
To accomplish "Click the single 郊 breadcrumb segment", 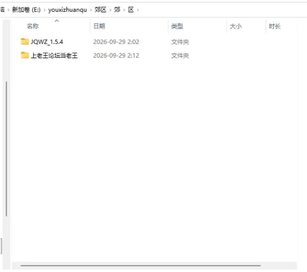I will tap(117, 10).
